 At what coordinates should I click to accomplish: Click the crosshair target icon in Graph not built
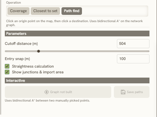pos(46,92)
